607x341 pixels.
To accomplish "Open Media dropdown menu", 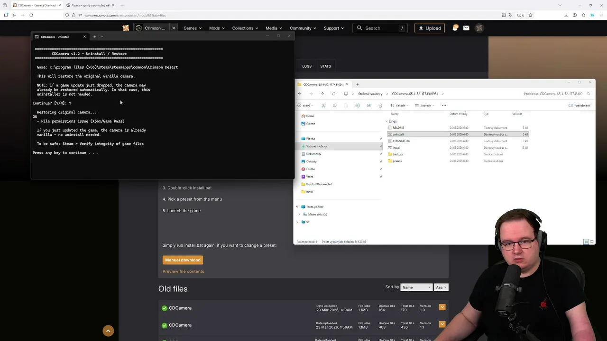I will 274,28.
